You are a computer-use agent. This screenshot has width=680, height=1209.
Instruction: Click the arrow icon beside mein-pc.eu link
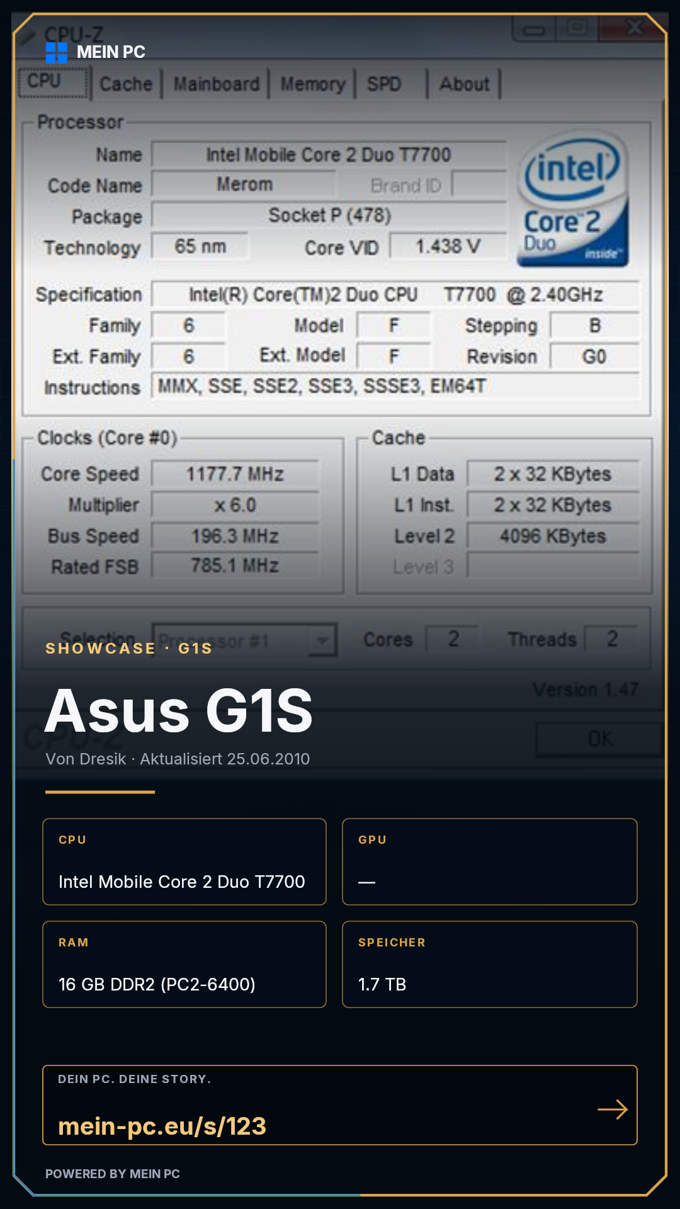pos(613,1110)
